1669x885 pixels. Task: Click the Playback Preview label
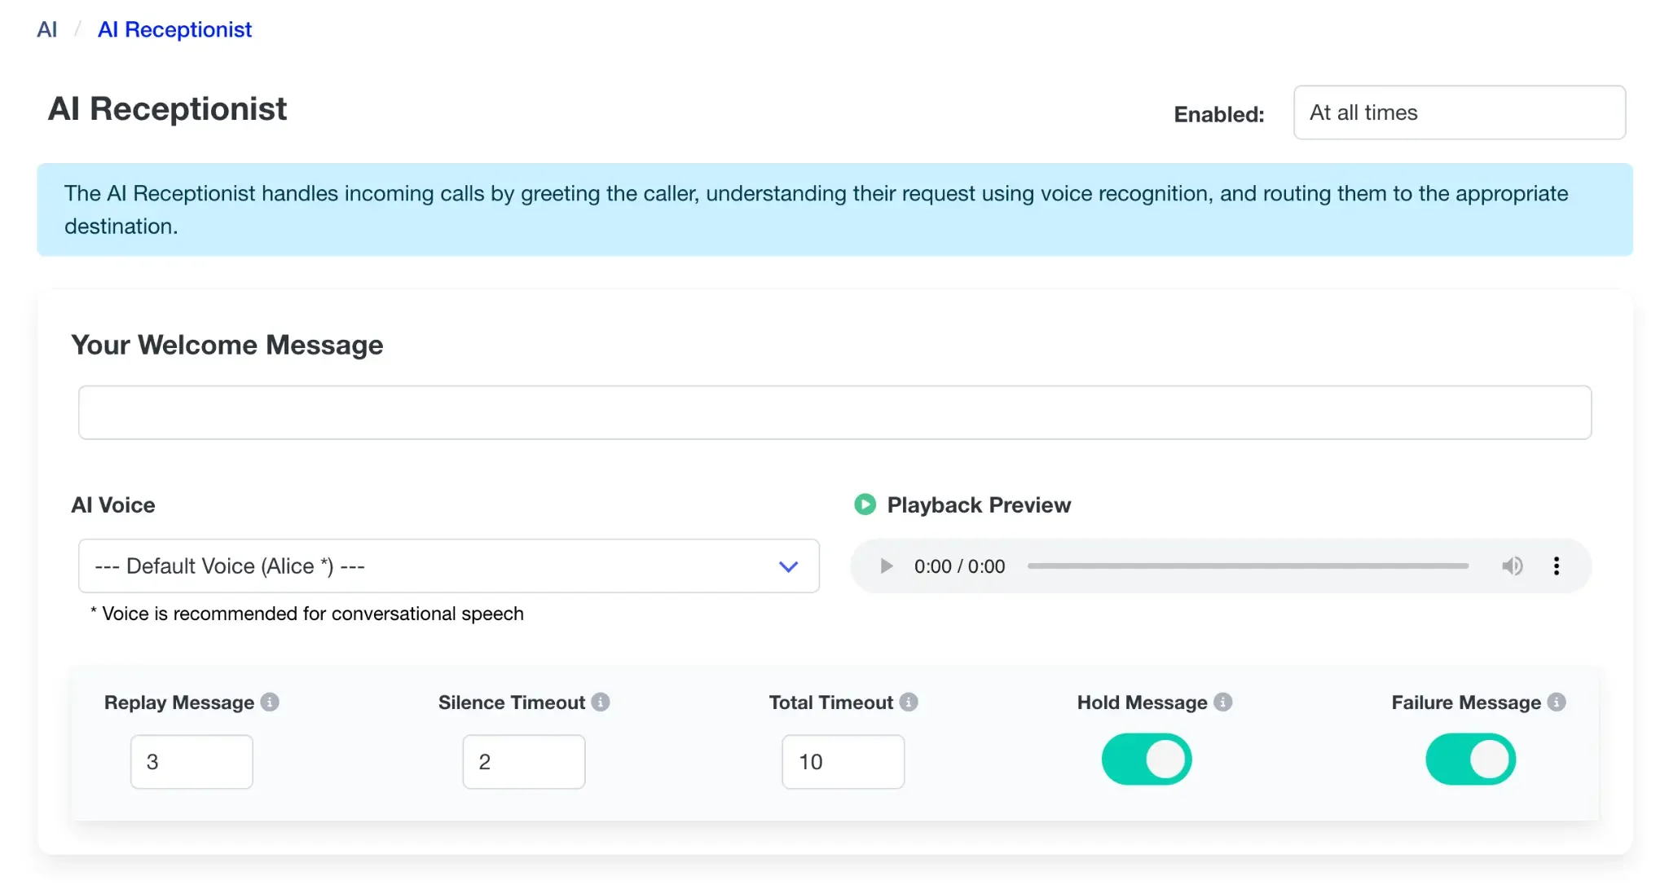(x=979, y=504)
